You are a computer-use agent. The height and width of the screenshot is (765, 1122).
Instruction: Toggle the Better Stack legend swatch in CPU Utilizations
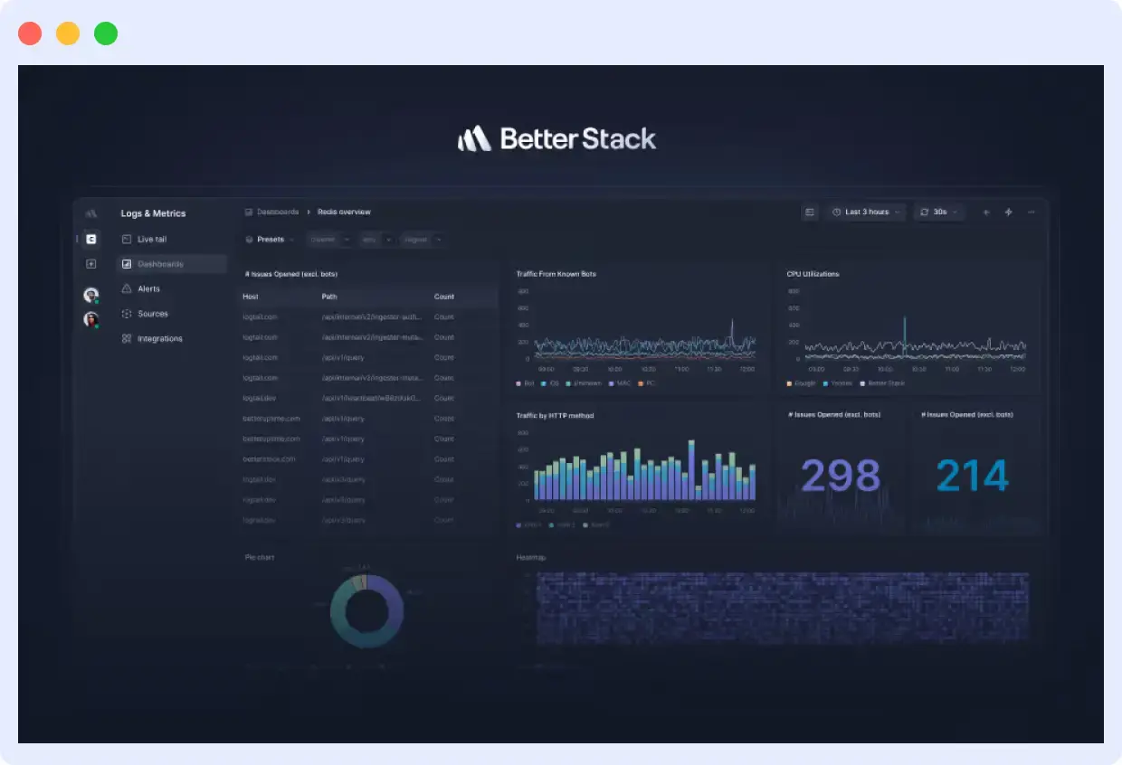(861, 383)
